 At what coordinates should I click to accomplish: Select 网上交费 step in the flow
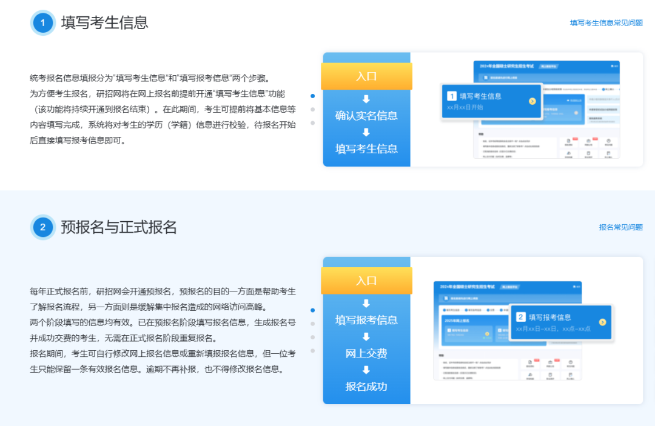[x=366, y=353]
